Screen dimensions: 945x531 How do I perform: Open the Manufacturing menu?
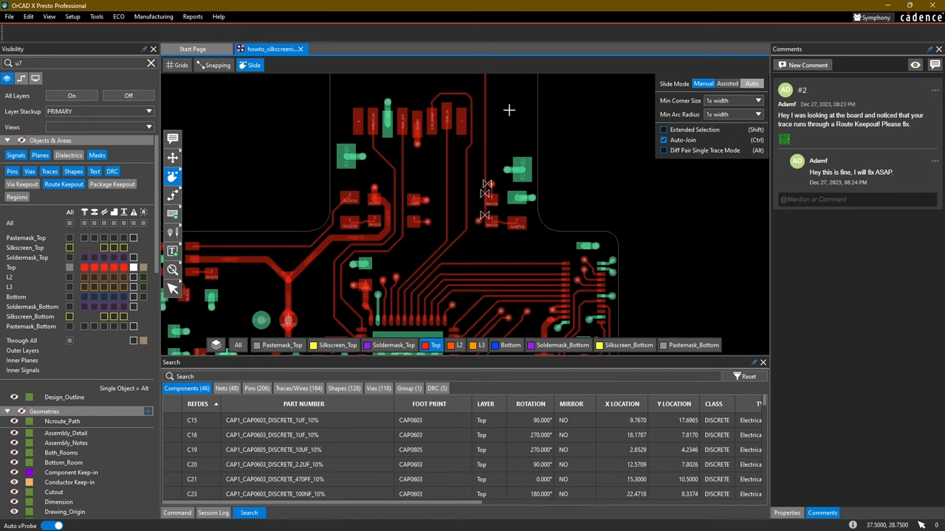click(153, 16)
